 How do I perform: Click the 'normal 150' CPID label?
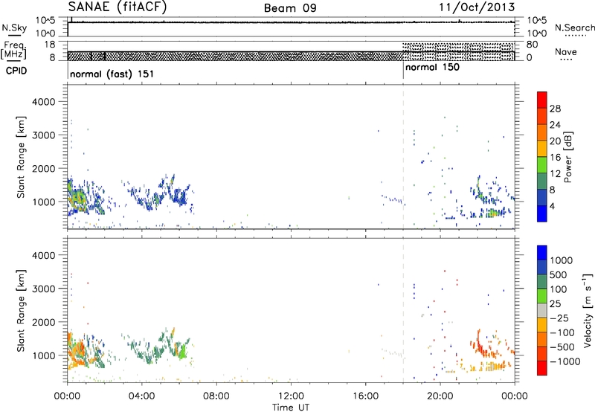[433, 68]
